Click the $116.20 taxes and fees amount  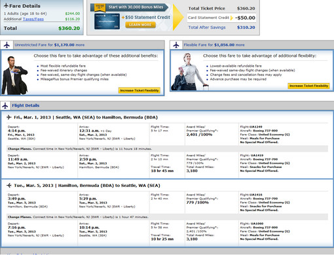(73, 19)
